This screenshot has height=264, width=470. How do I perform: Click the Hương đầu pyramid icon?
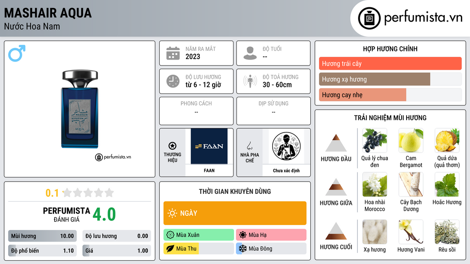pyautogui.click(x=336, y=143)
